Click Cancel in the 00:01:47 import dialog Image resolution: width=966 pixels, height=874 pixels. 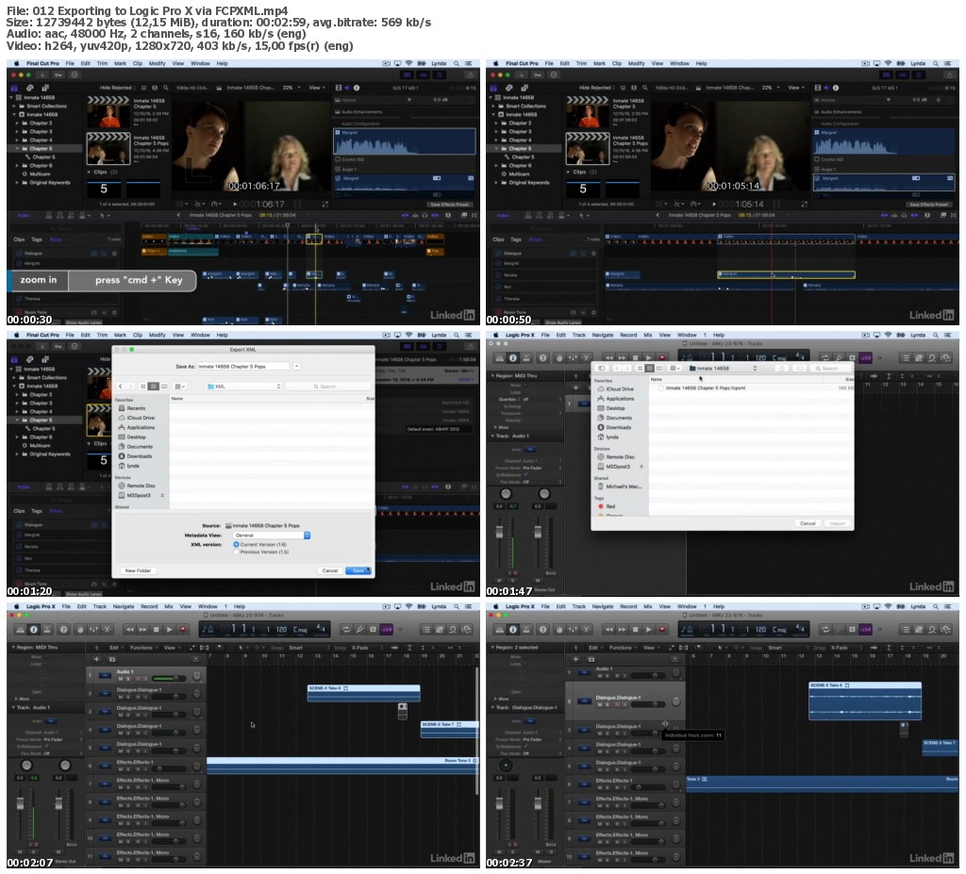(808, 523)
